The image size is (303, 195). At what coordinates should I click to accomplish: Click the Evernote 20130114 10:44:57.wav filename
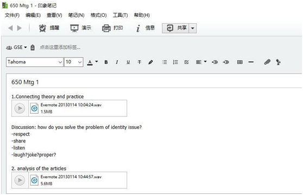71,177
